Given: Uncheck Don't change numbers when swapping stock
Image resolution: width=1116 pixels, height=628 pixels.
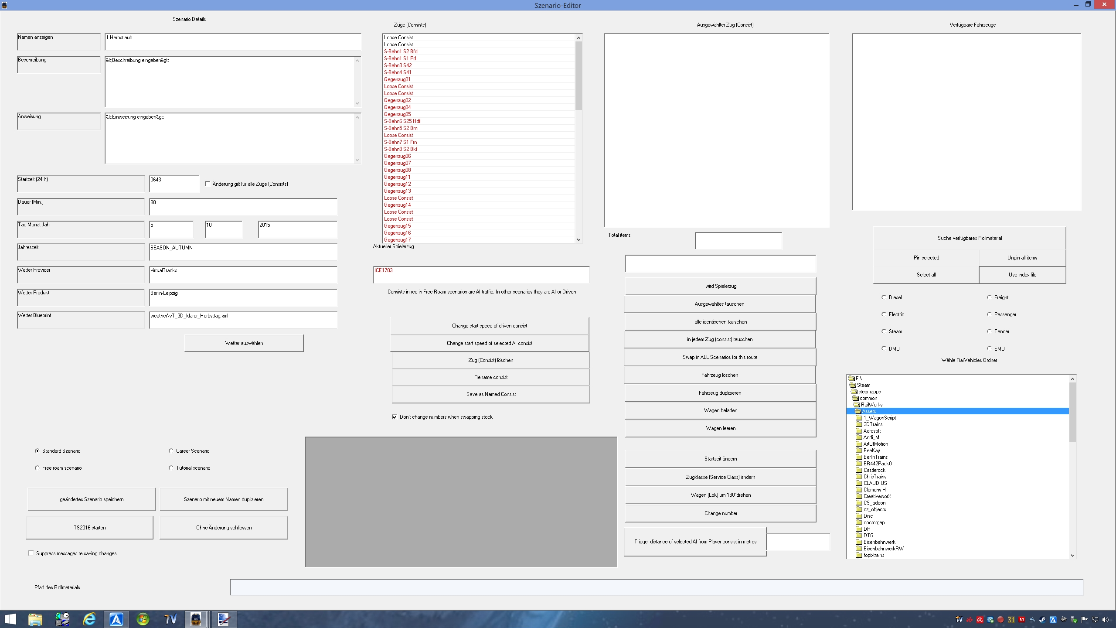Looking at the screenshot, I should point(395,417).
